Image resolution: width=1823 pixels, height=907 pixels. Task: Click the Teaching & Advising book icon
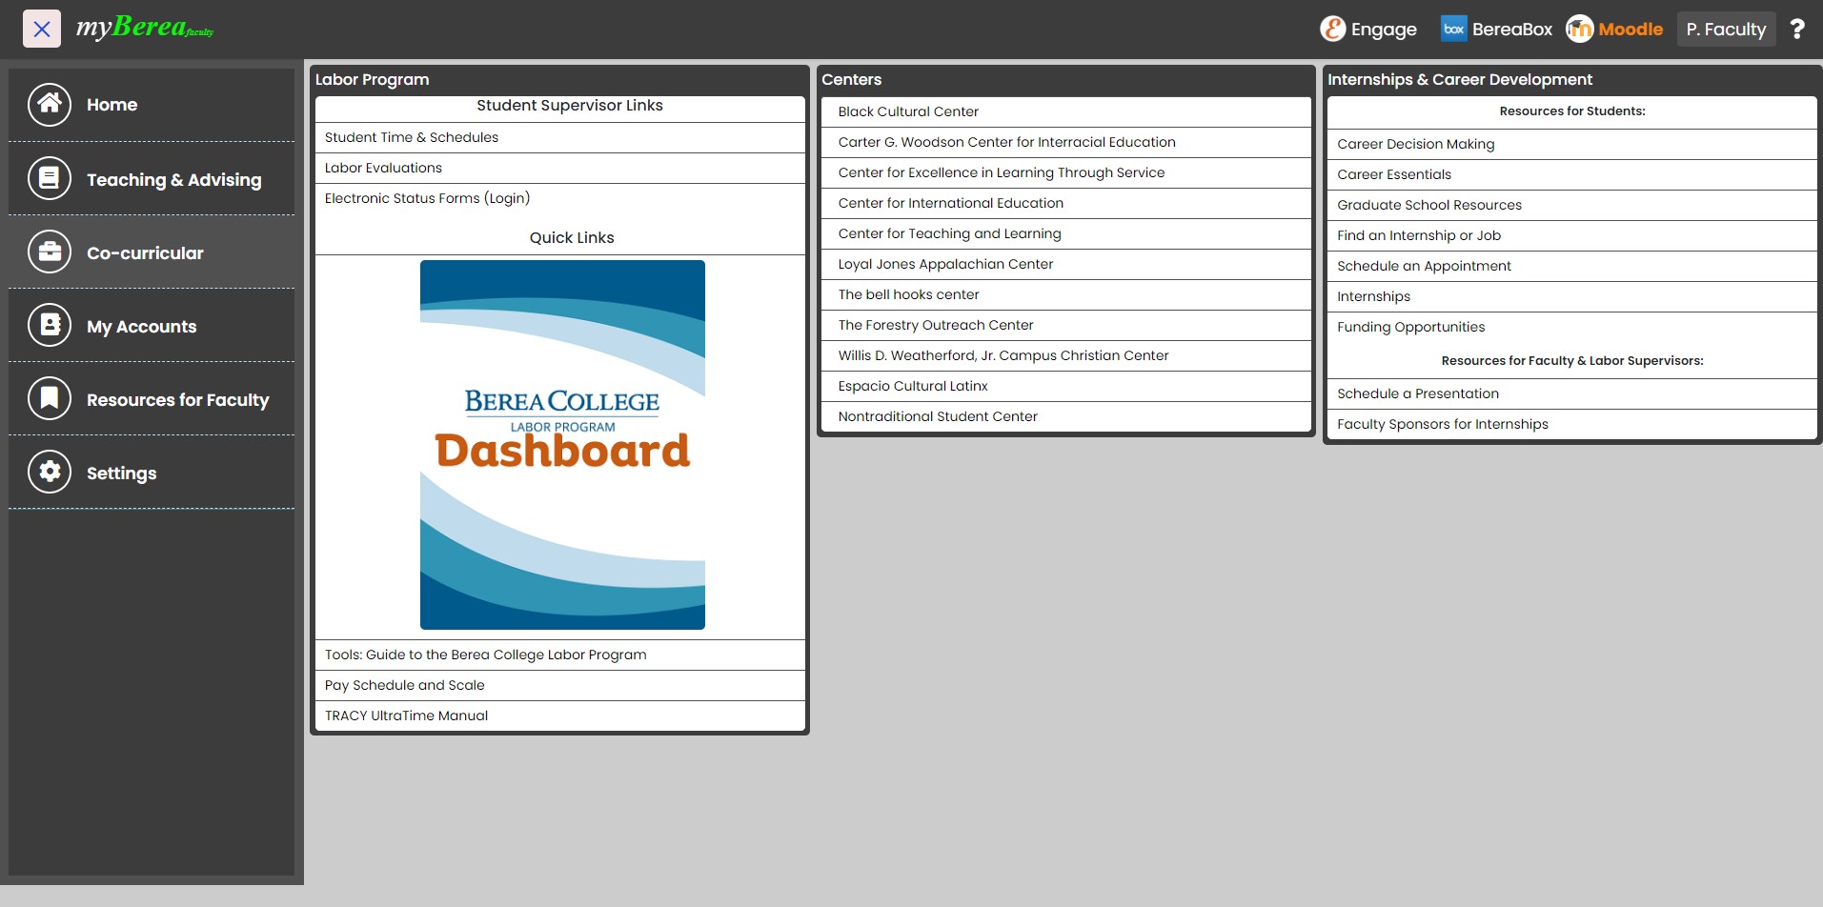pyautogui.click(x=50, y=179)
